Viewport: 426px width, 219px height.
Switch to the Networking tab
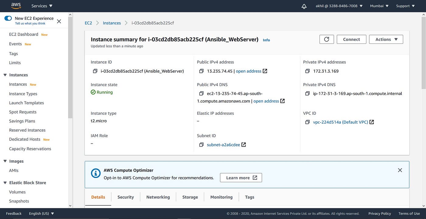click(x=158, y=197)
